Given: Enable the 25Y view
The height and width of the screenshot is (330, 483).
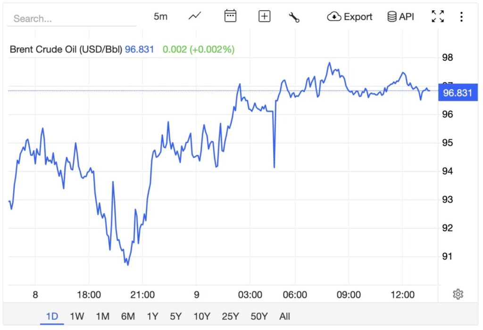Looking at the screenshot, I should click(x=230, y=316).
